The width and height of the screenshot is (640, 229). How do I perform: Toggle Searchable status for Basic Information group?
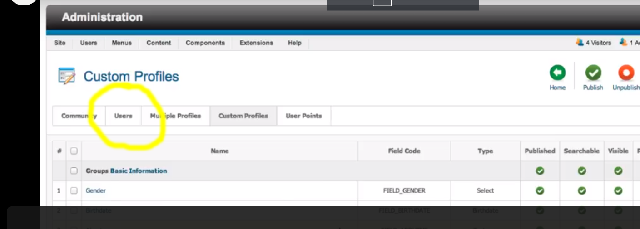582,171
